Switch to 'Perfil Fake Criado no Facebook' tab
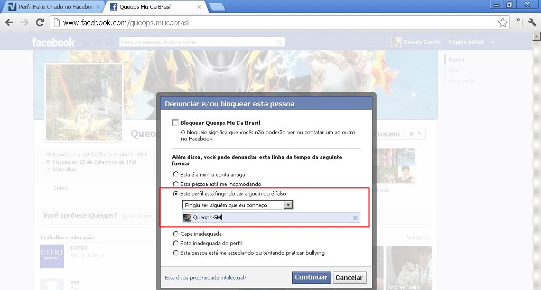This screenshot has width=541, height=290. pyautogui.click(x=53, y=7)
